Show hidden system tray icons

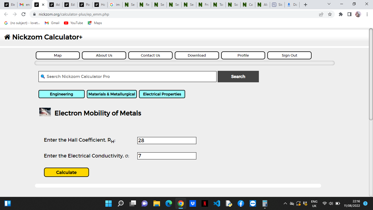click(285, 203)
